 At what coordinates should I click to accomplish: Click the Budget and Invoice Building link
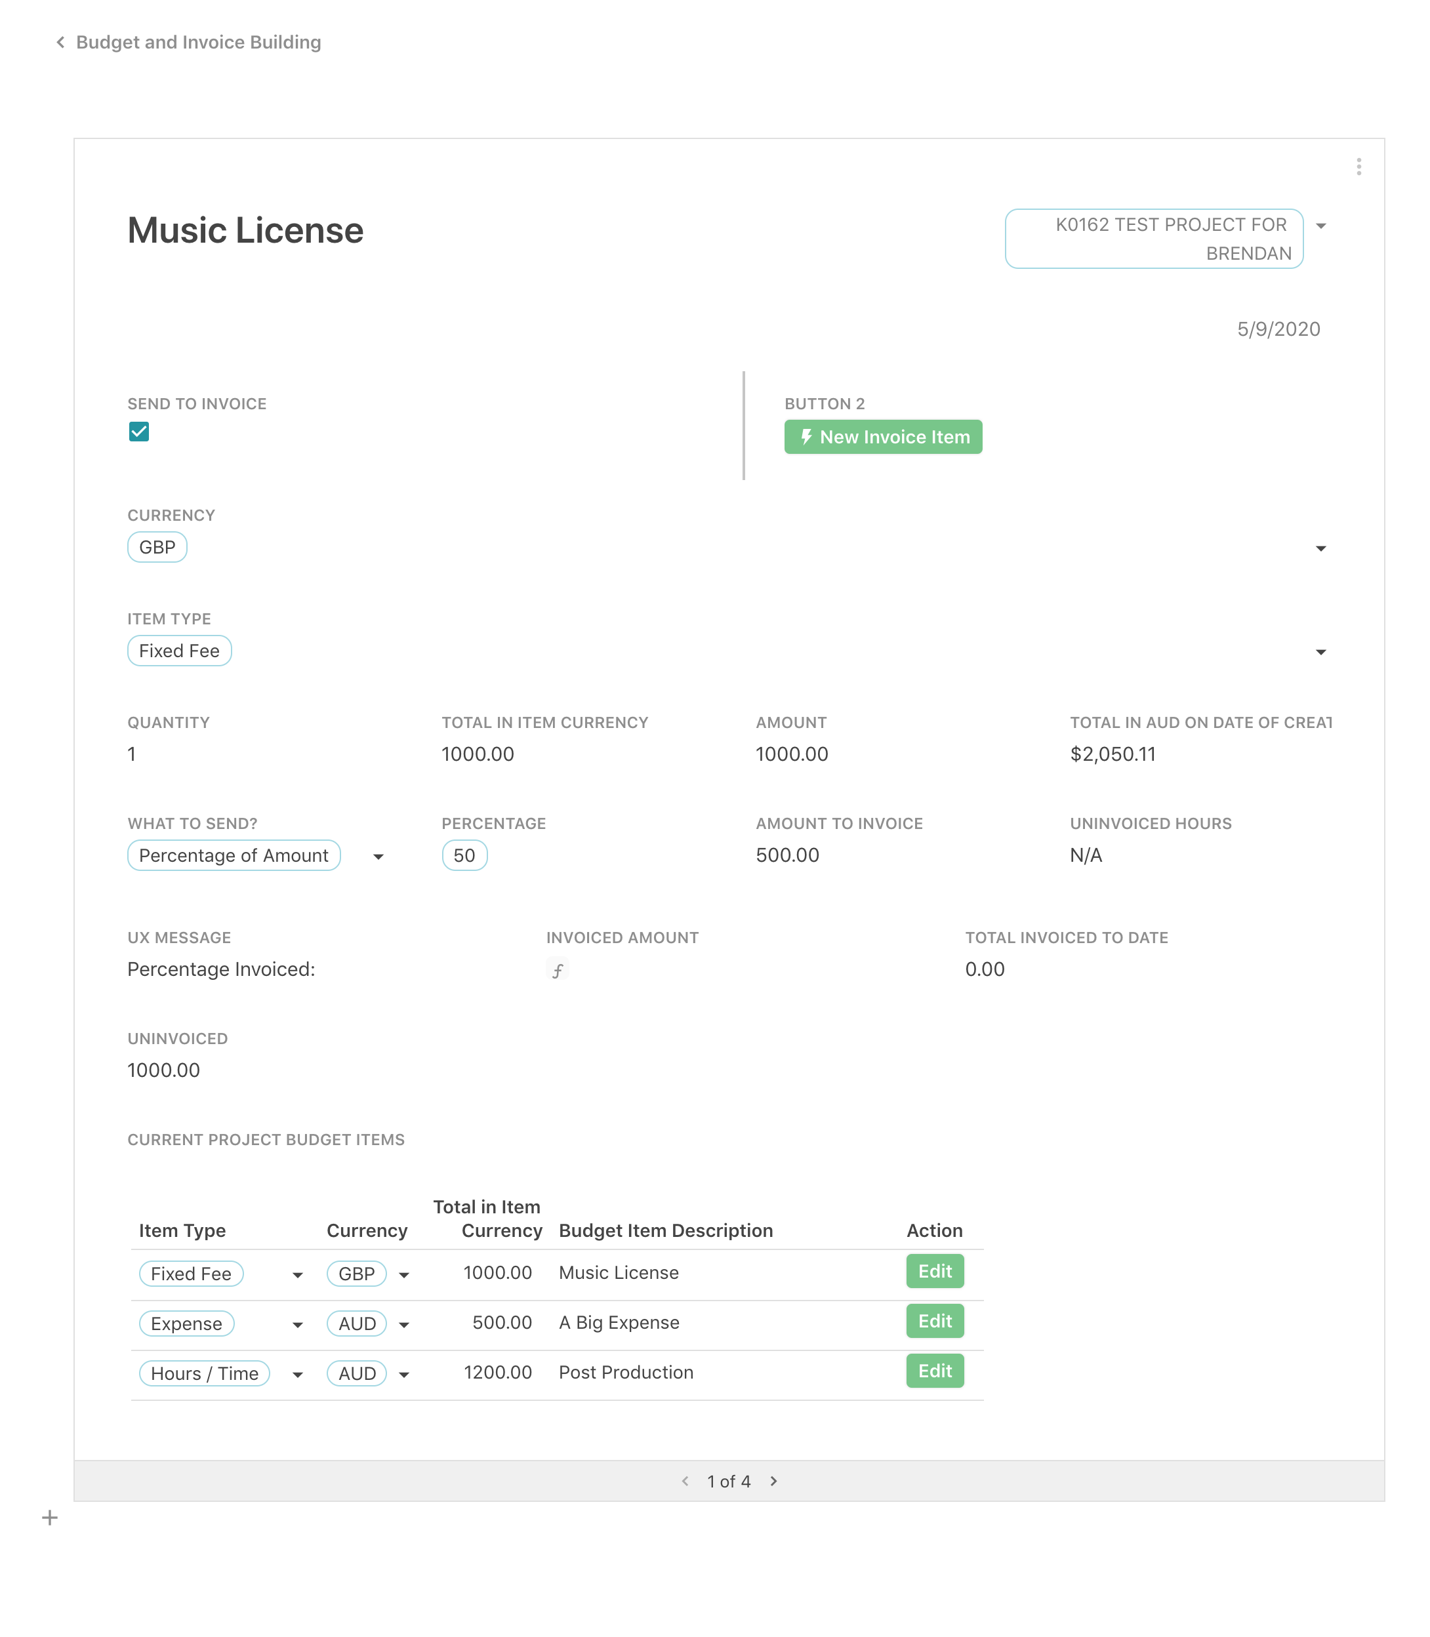pyautogui.click(x=198, y=42)
